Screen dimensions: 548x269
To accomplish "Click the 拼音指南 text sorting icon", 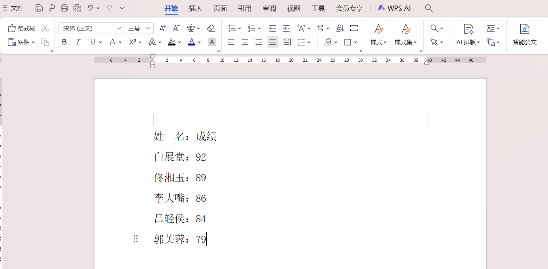I will coord(191,28).
